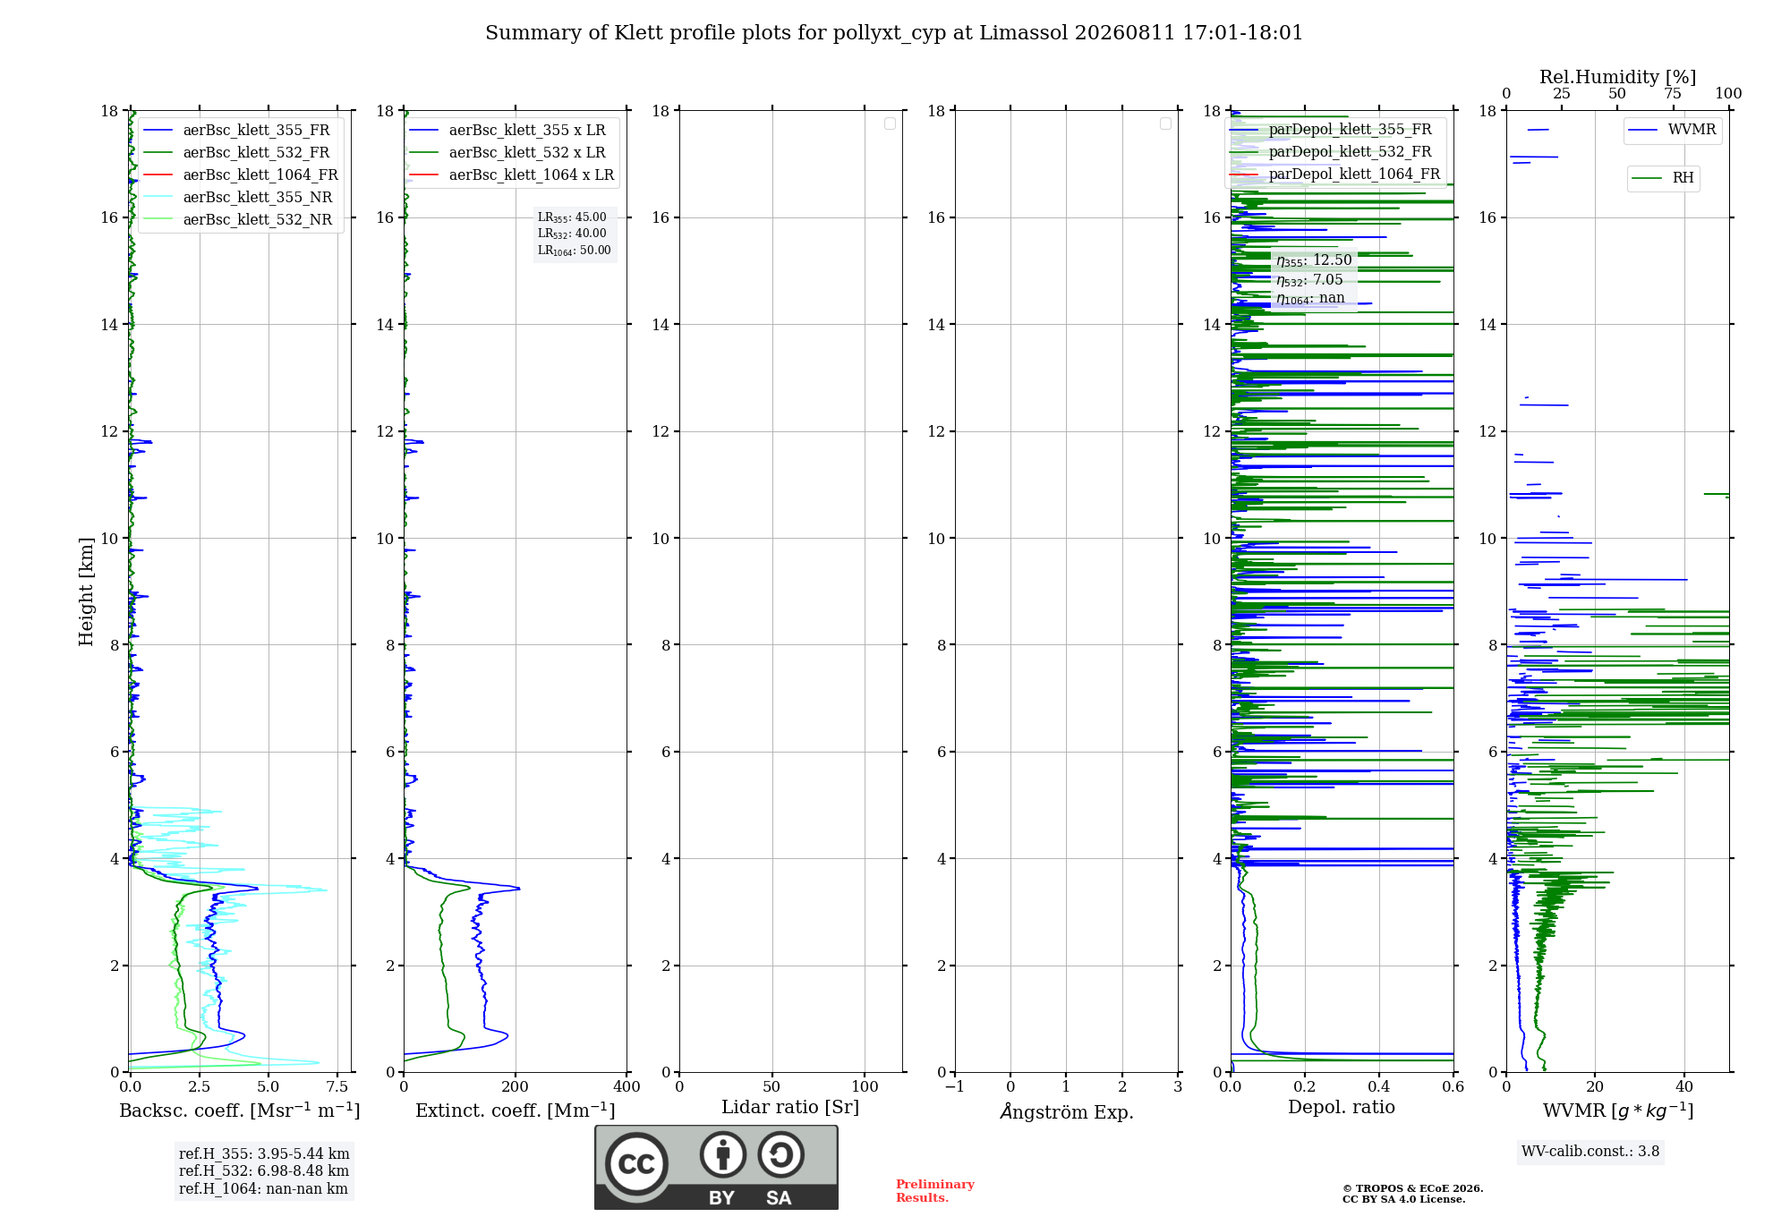This screenshot has height=1217, width=1790.
Task: Select legend entry aerBsc_klett_355_NR
Action: click(258, 198)
